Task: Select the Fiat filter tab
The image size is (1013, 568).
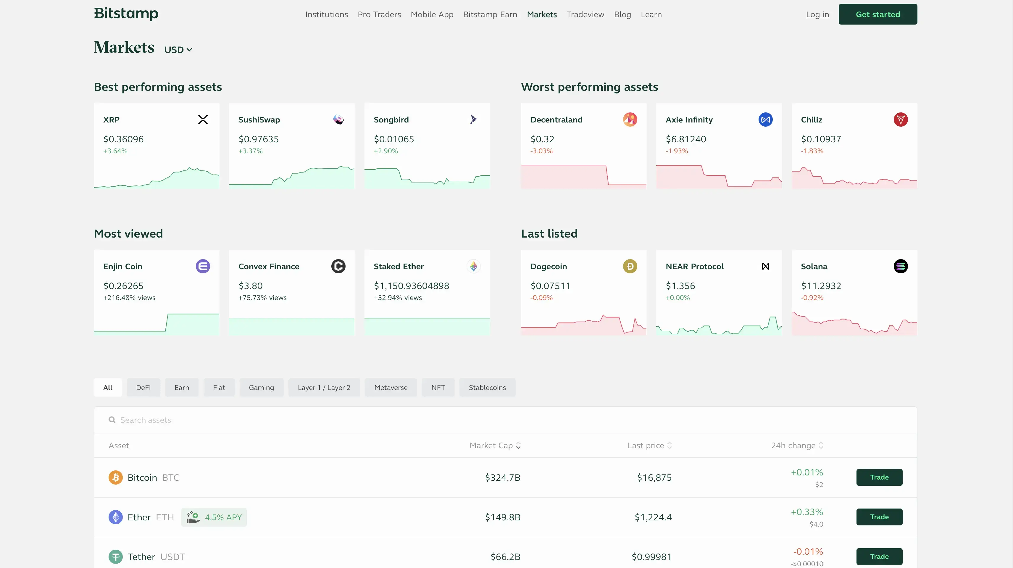Action: (x=219, y=388)
